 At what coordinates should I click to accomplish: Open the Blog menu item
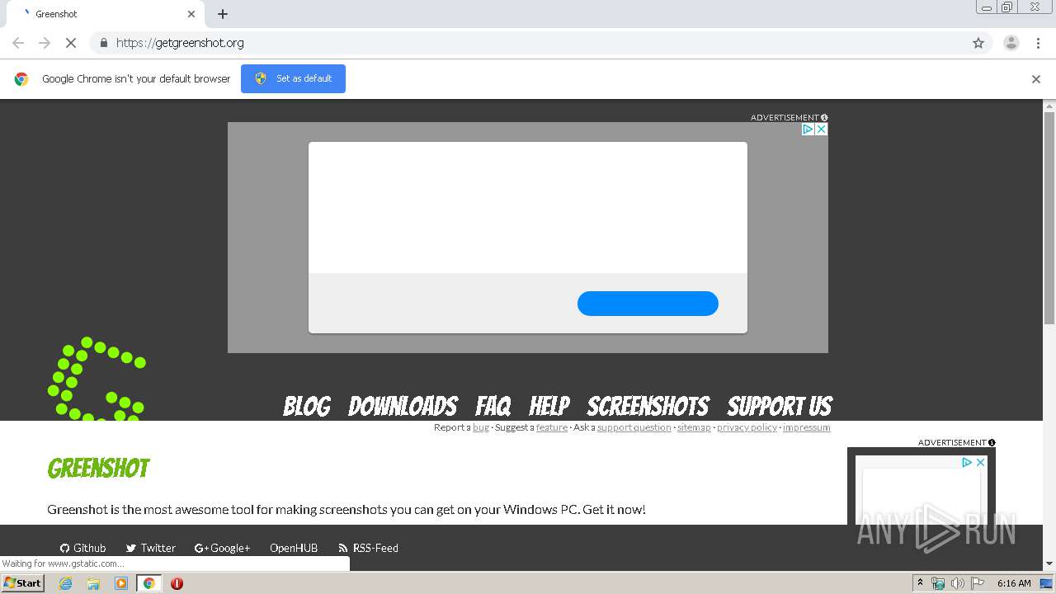point(307,406)
